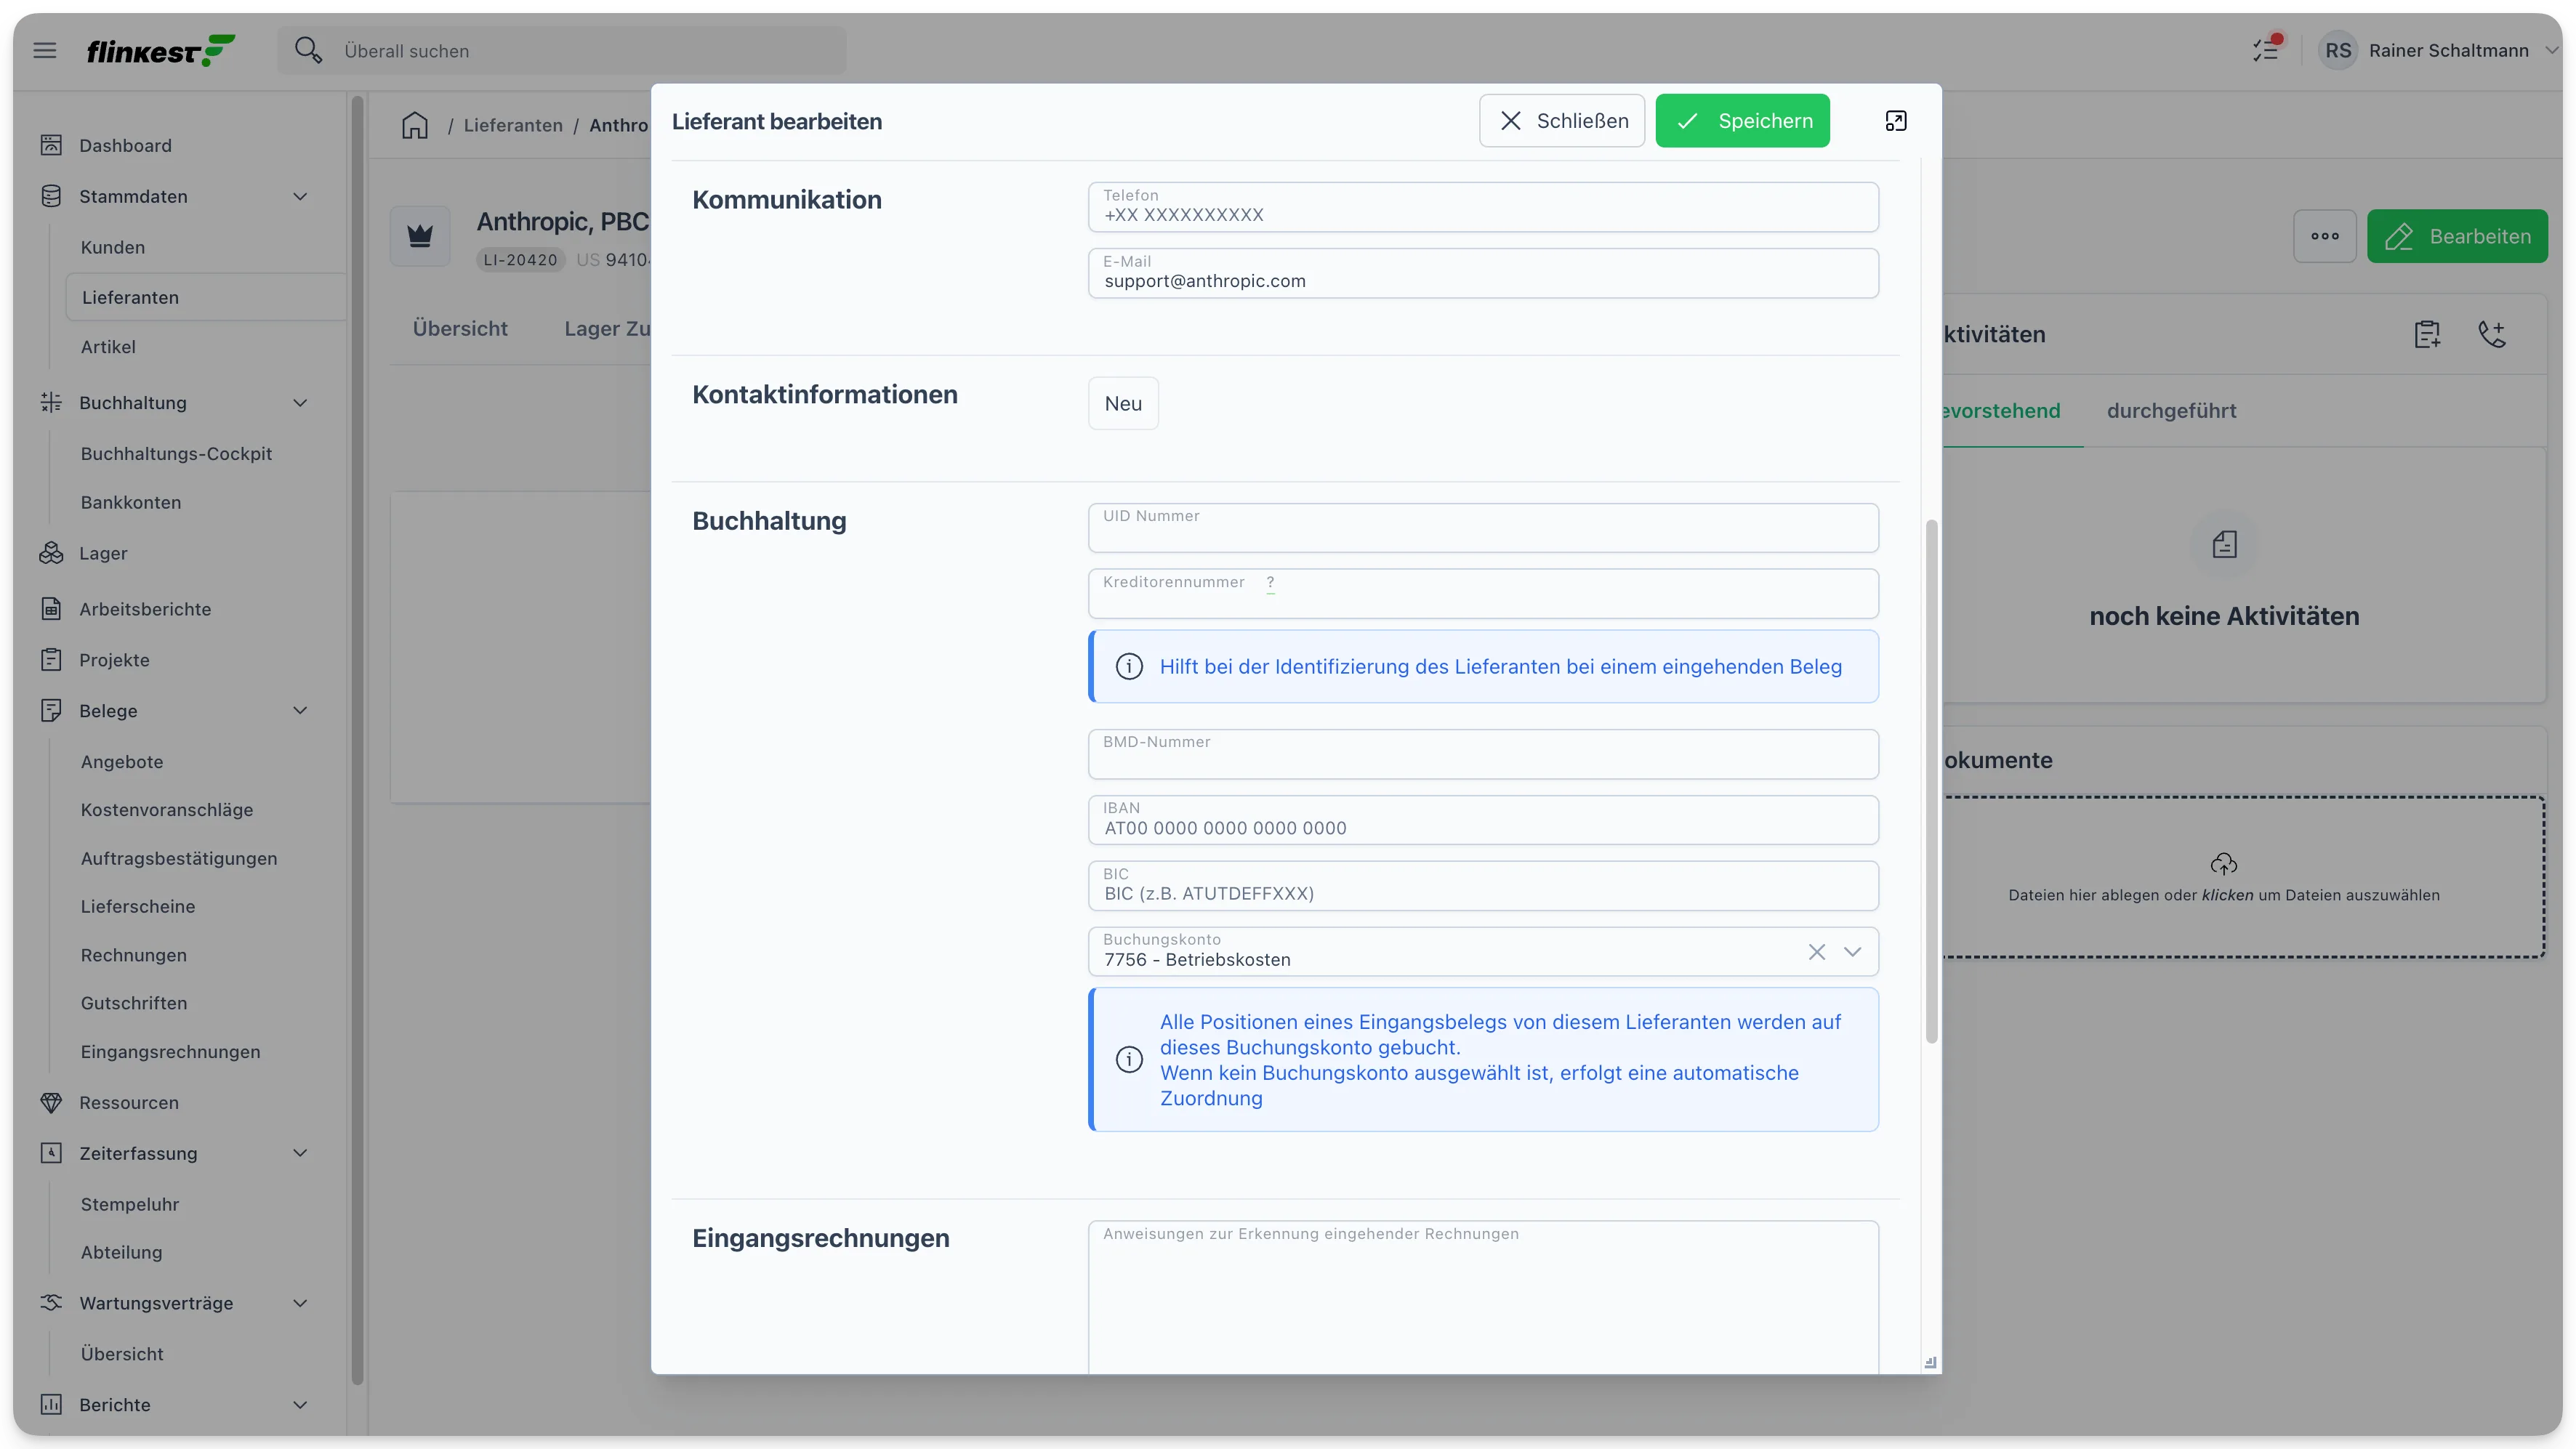The width and height of the screenshot is (2576, 1449).
Task: Collapse the Belege sidebar section
Action: [300, 711]
